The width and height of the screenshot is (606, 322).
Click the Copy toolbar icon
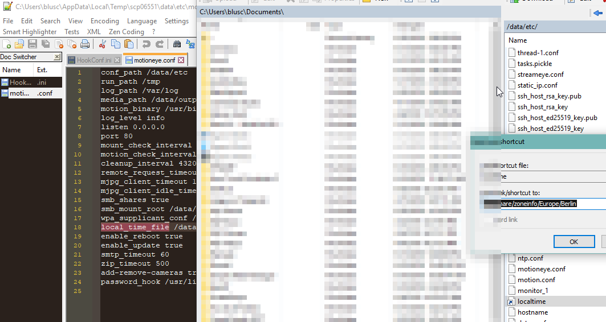click(x=116, y=44)
